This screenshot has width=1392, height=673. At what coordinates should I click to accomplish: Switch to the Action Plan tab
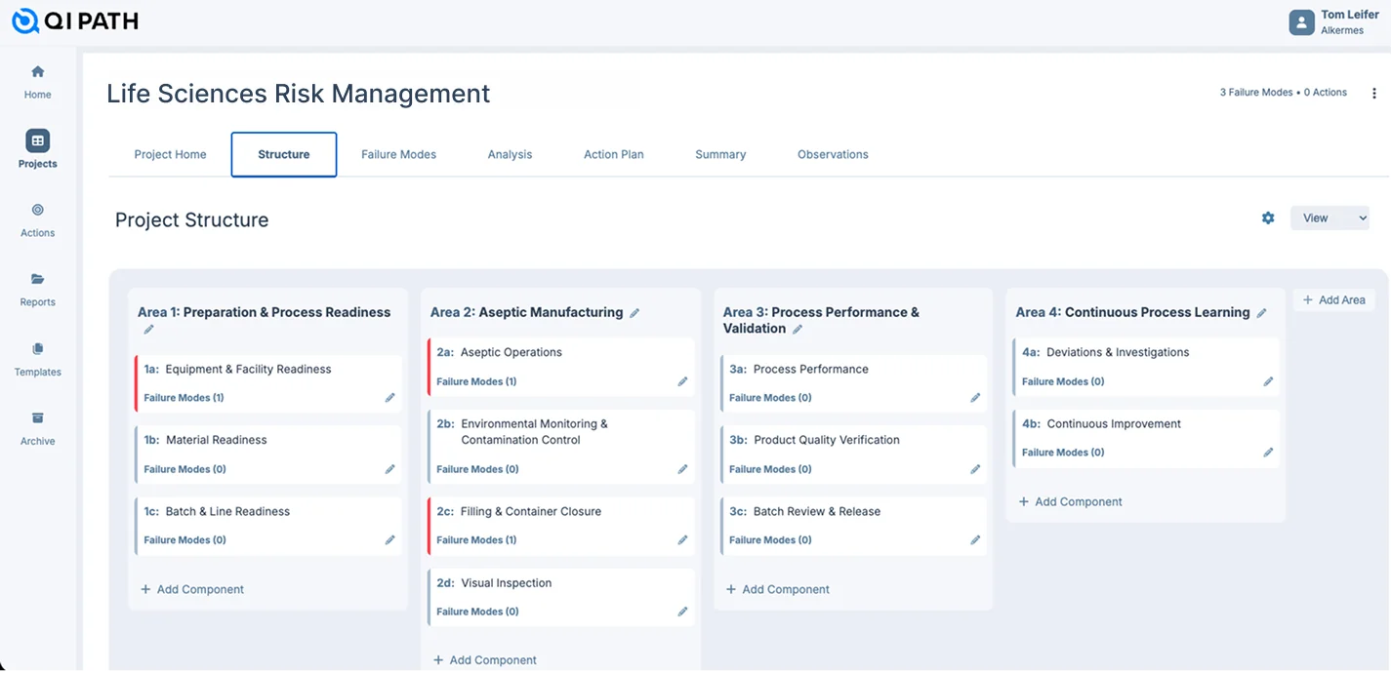(613, 154)
